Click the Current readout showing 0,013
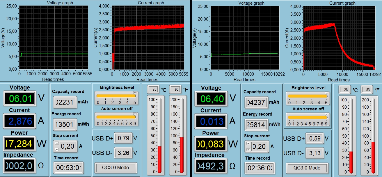 pyautogui.click(x=211, y=121)
